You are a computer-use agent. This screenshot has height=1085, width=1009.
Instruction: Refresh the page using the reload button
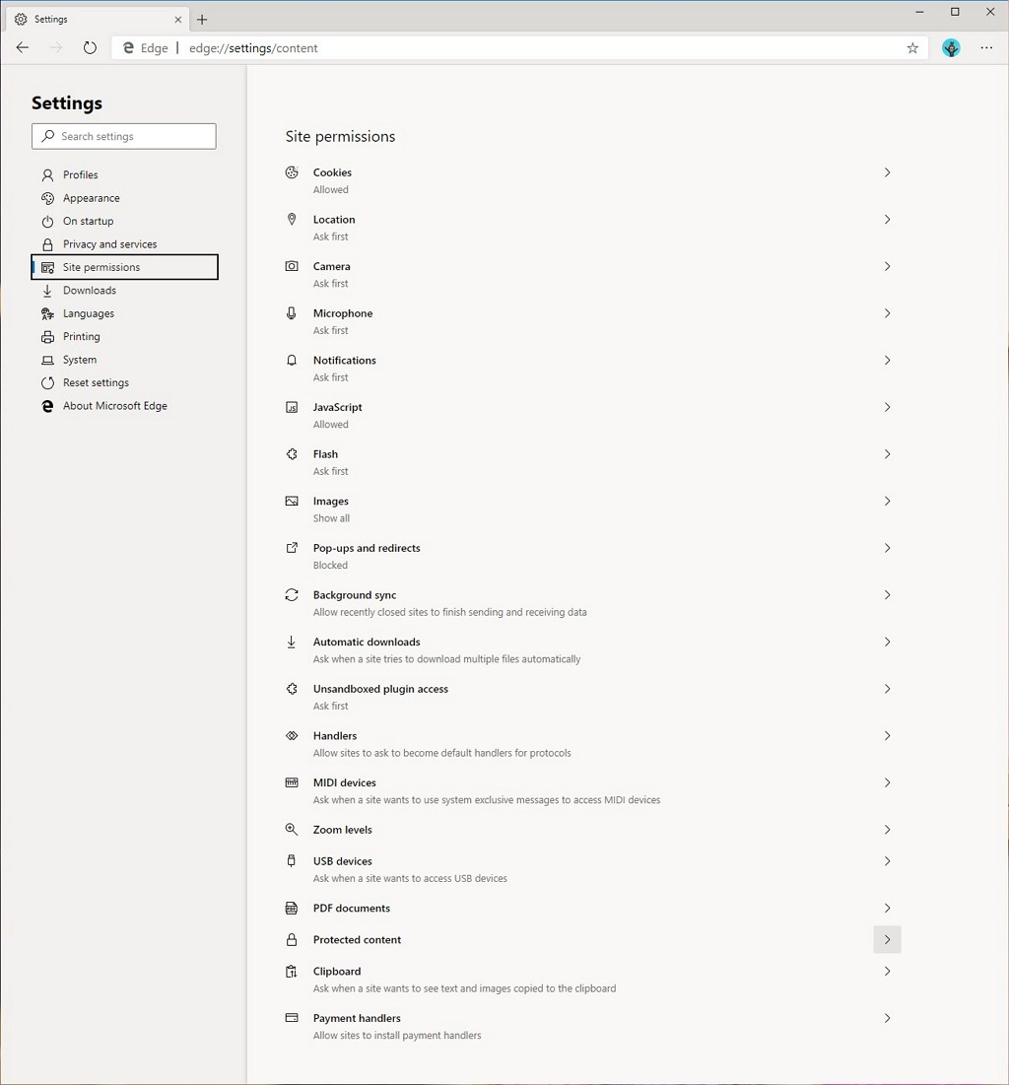pos(90,47)
